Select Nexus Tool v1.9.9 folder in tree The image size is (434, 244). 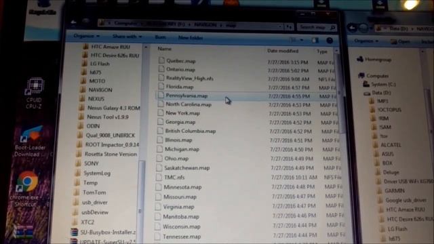(x=108, y=117)
